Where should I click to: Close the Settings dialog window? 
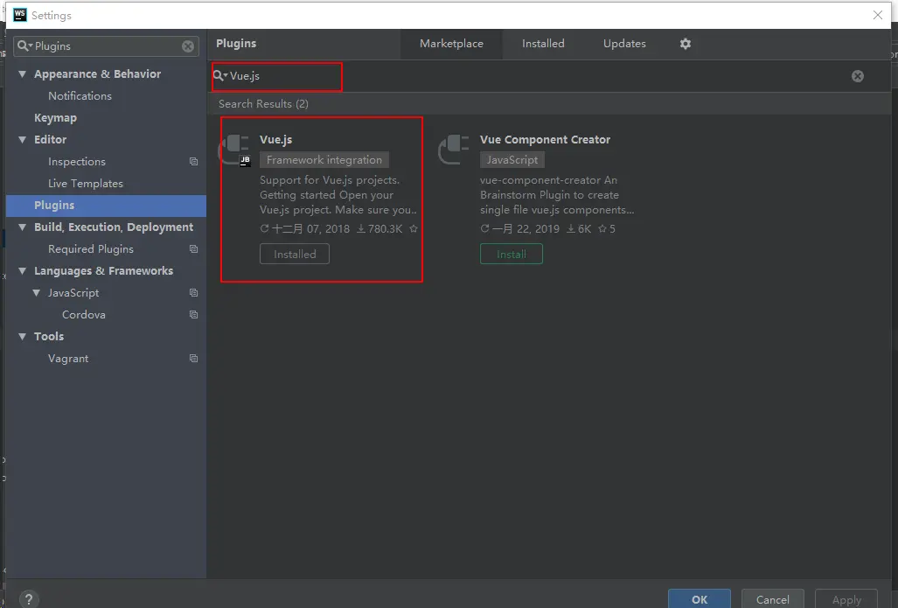(877, 15)
